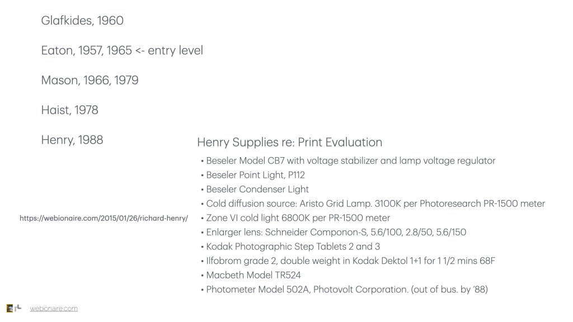Click the "Eaton, 1957, 1965" entry-level line

click(122, 51)
